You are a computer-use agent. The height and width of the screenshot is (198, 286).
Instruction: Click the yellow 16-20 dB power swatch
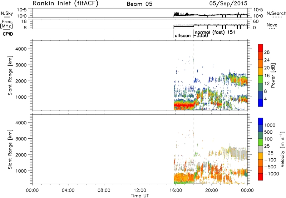pyautogui.click(x=261, y=71)
